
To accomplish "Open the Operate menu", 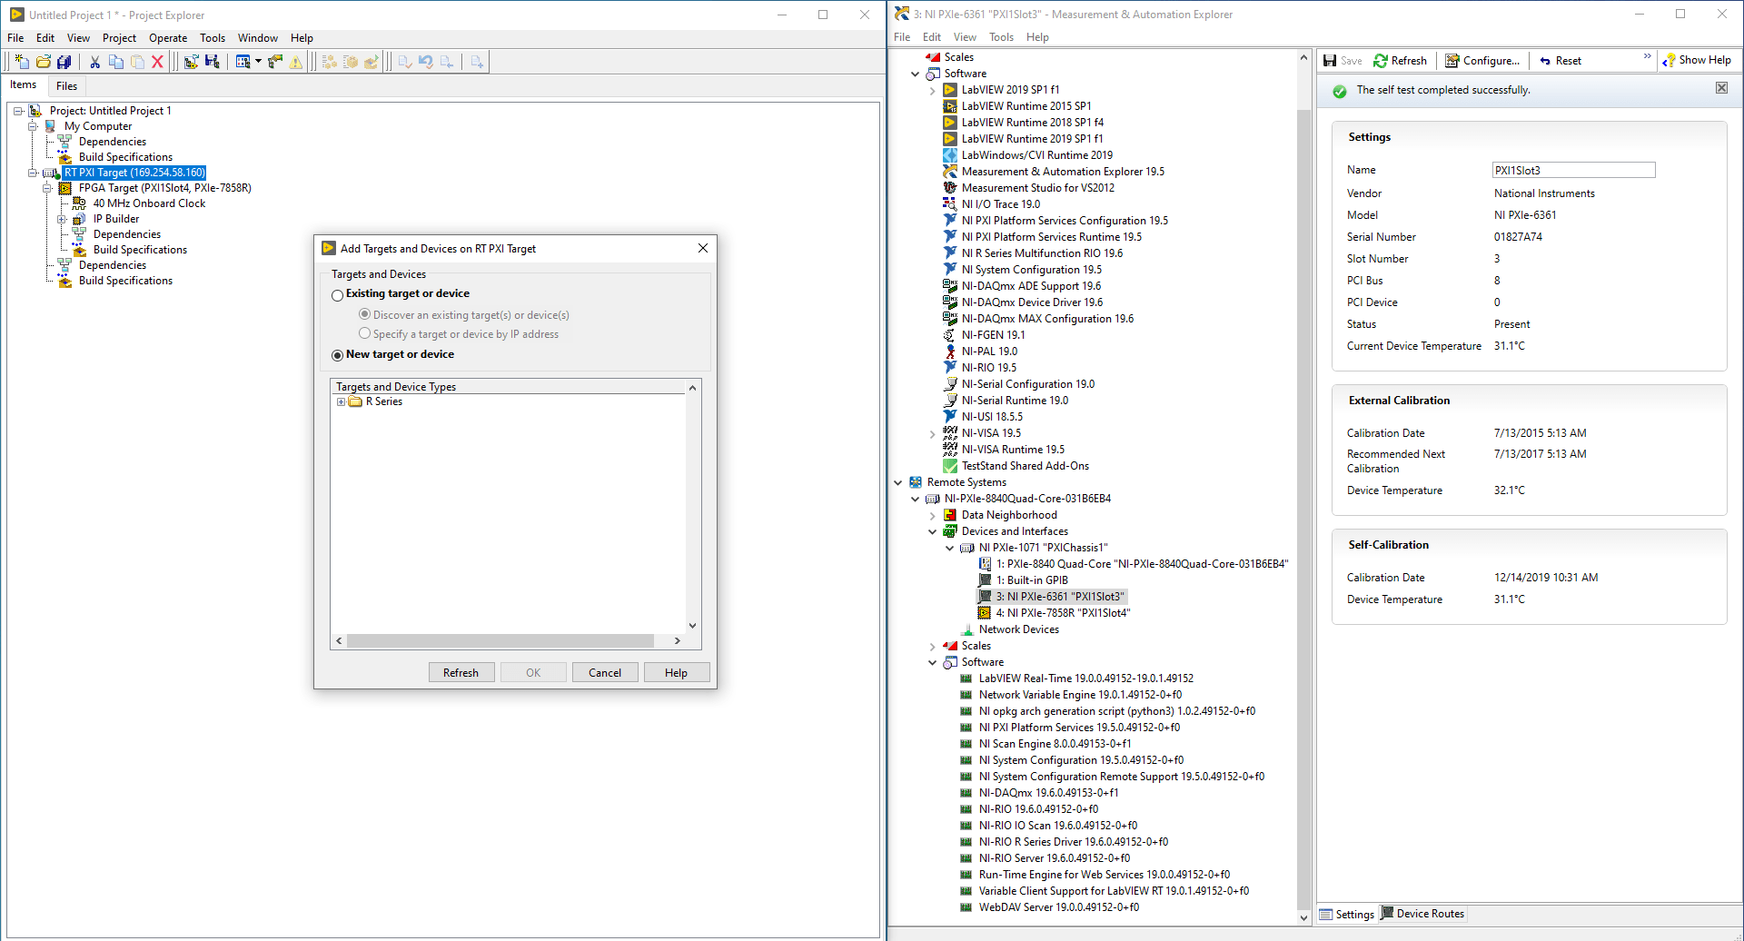I will tap(168, 38).
